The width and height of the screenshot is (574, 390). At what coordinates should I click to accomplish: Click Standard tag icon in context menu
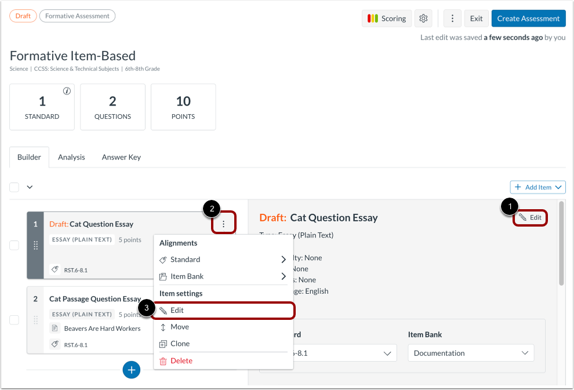point(164,260)
